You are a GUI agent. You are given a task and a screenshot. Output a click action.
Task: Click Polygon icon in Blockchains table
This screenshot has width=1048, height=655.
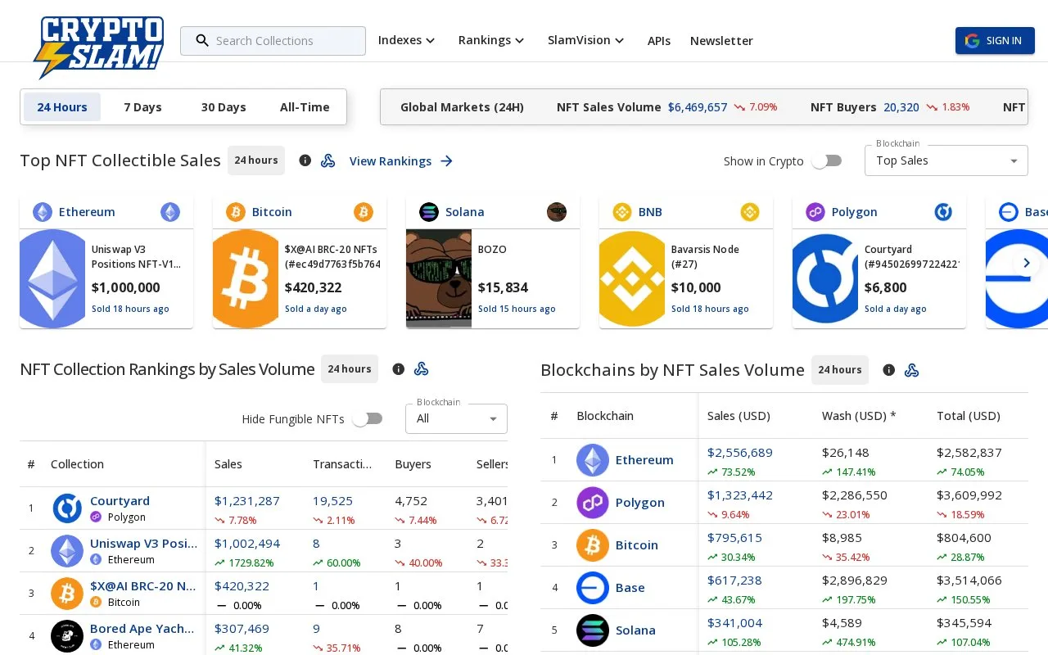click(x=593, y=503)
